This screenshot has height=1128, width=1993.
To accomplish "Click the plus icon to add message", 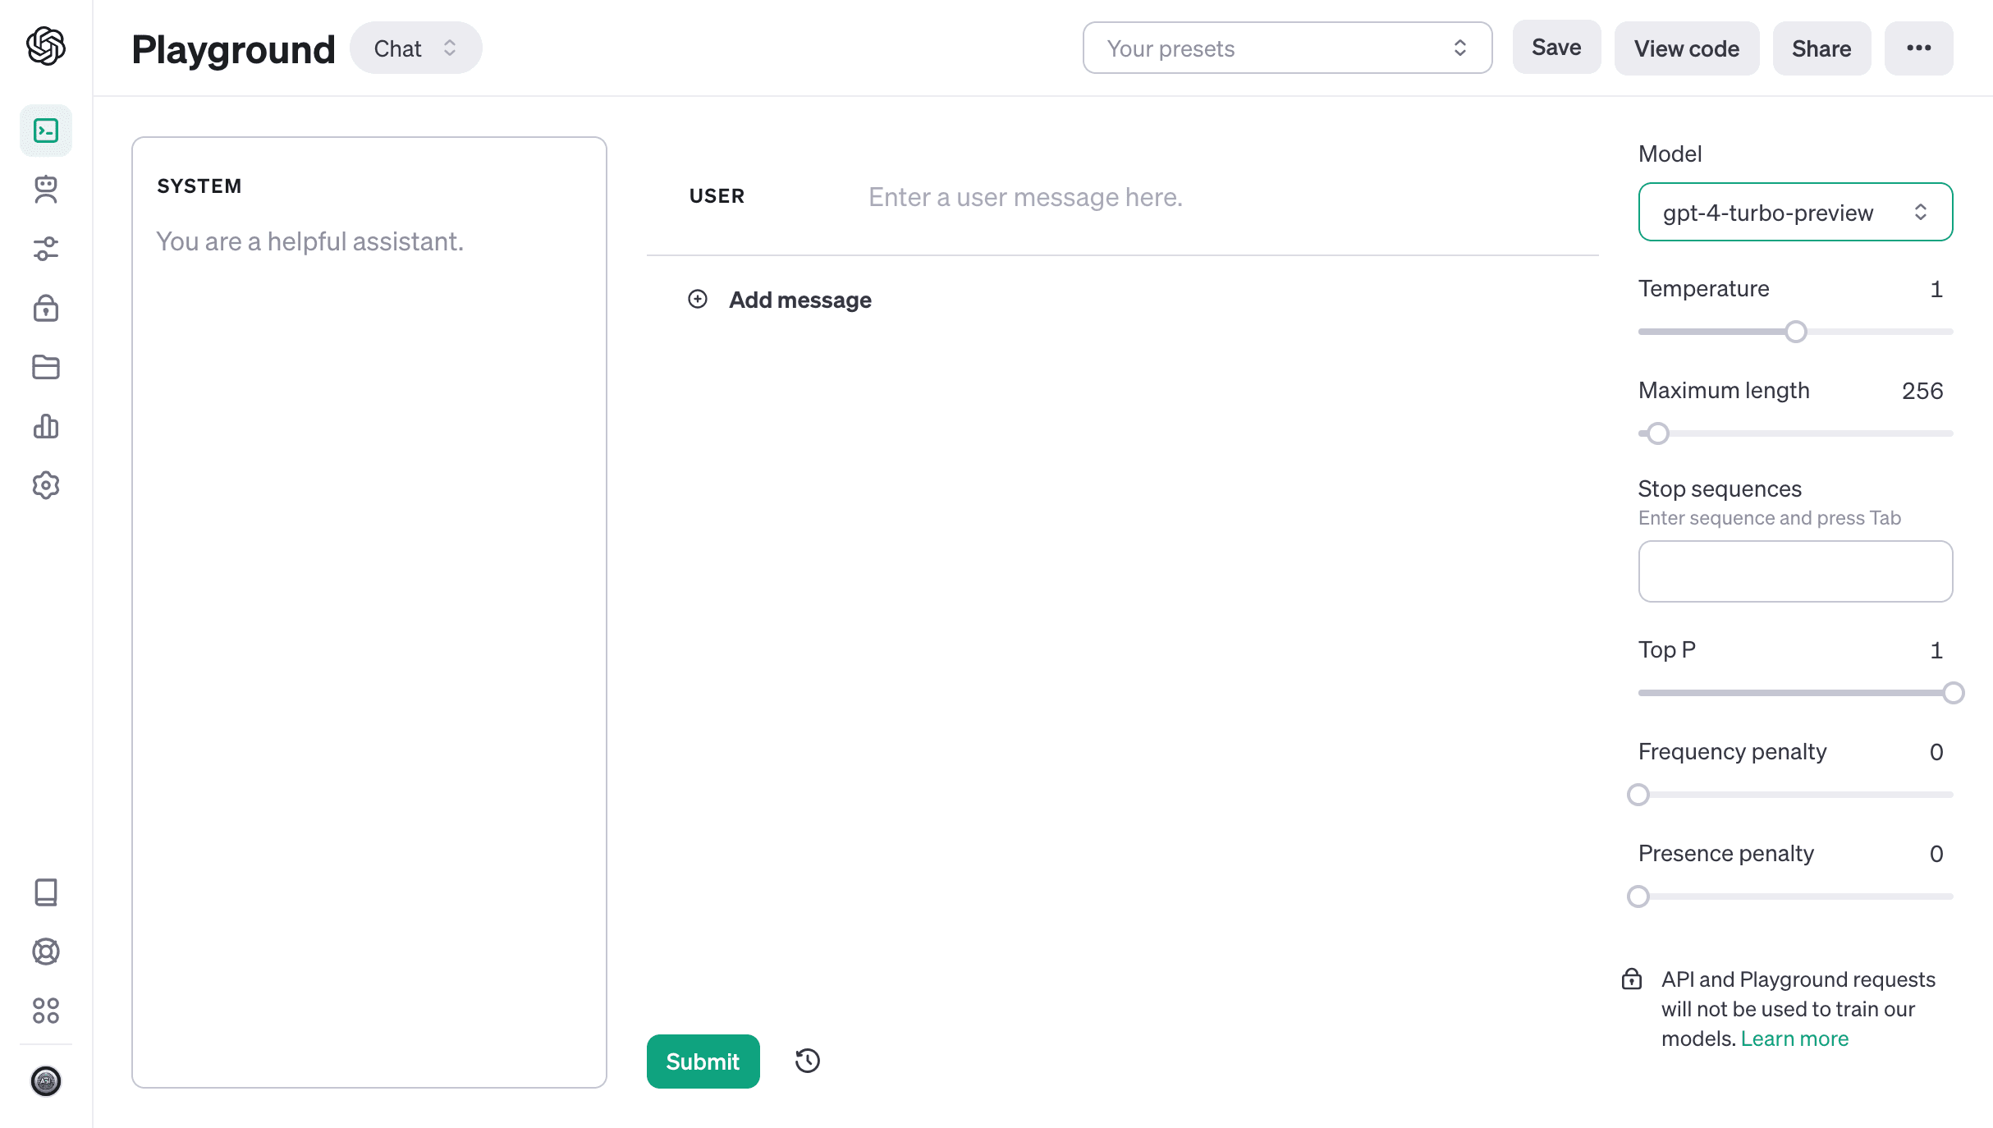I will coord(698,299).
